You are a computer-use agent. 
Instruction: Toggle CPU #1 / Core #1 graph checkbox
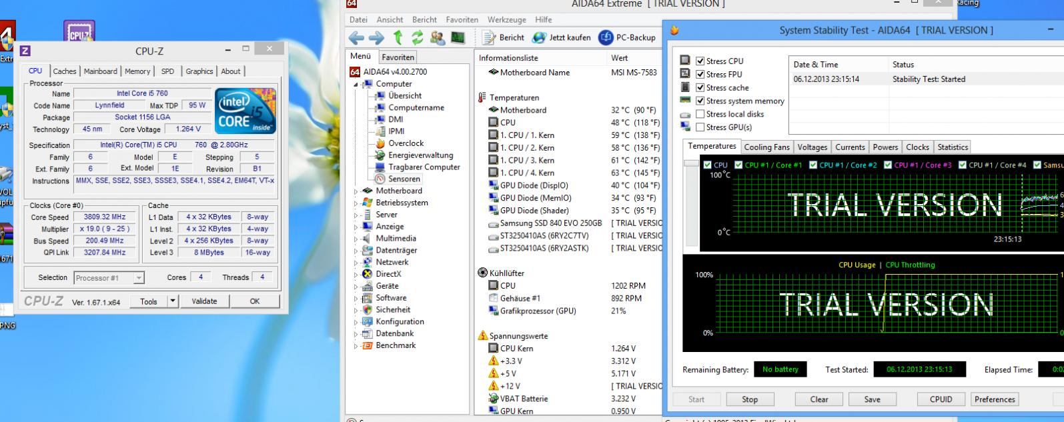[738, 165]
